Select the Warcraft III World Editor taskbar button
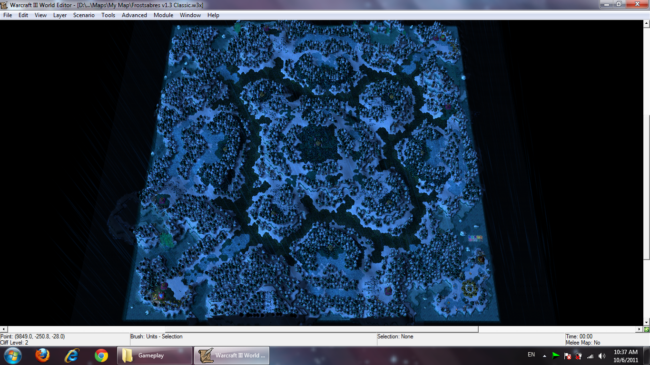The width and height of the screenshot is (650, 365). click(x=232, y=355)
